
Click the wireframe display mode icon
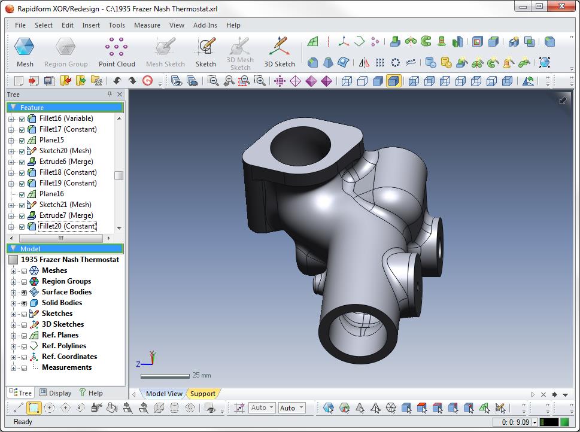pyautogui.click(x=347, y=81)
